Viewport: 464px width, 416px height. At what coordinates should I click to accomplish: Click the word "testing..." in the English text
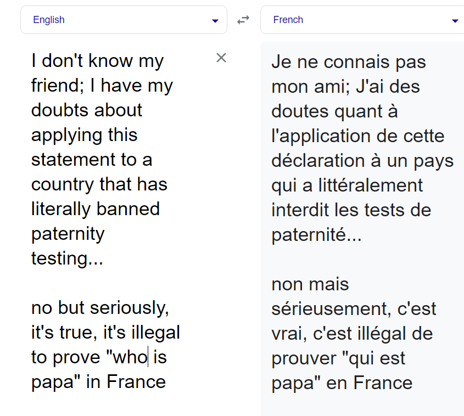pos(67,258)
